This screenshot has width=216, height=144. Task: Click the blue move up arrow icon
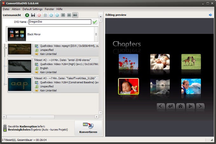pos(57,15)
